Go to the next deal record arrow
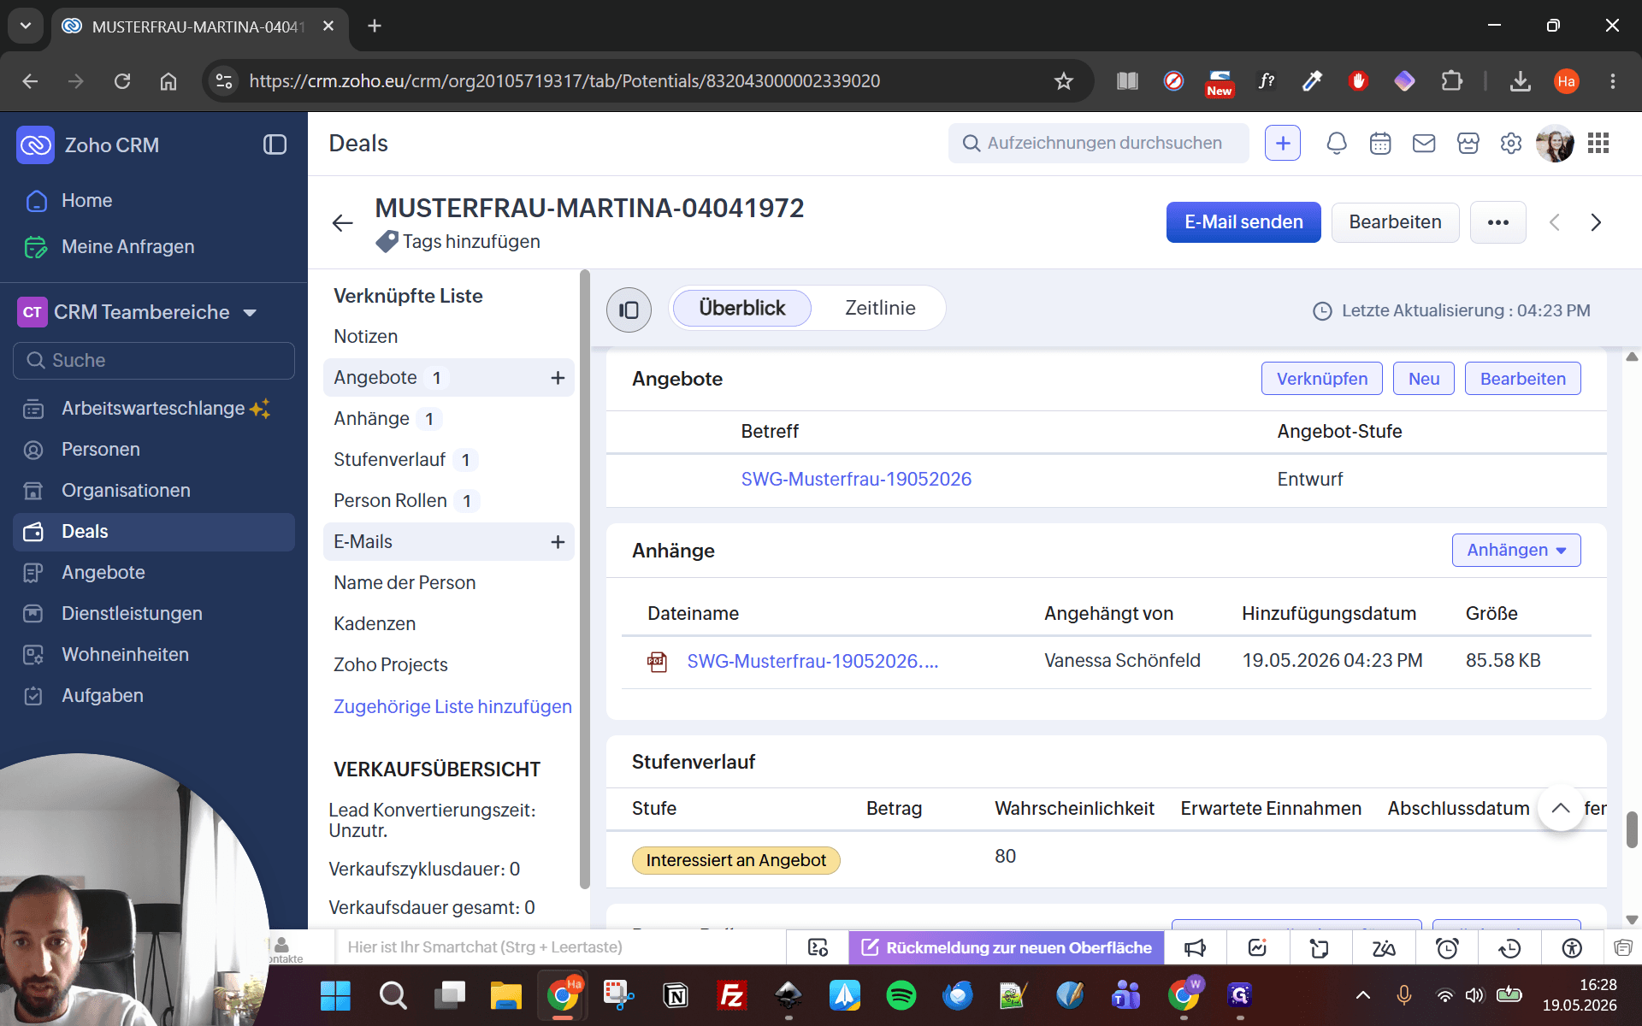Viewport: 1642px width, 1026px height. (x=1596, y=222)
